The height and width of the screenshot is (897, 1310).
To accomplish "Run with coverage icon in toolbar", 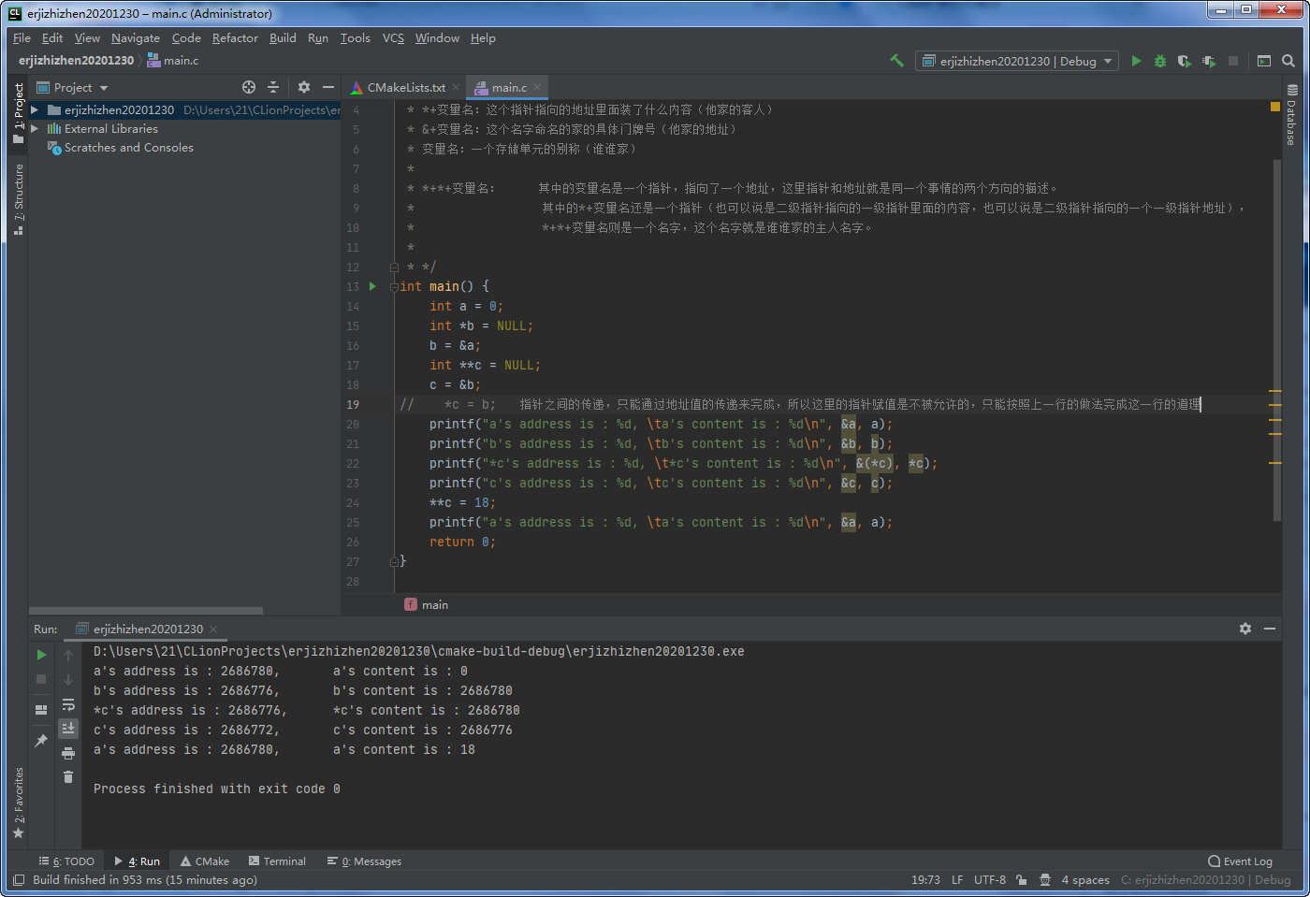I will tap(1185, 61).
